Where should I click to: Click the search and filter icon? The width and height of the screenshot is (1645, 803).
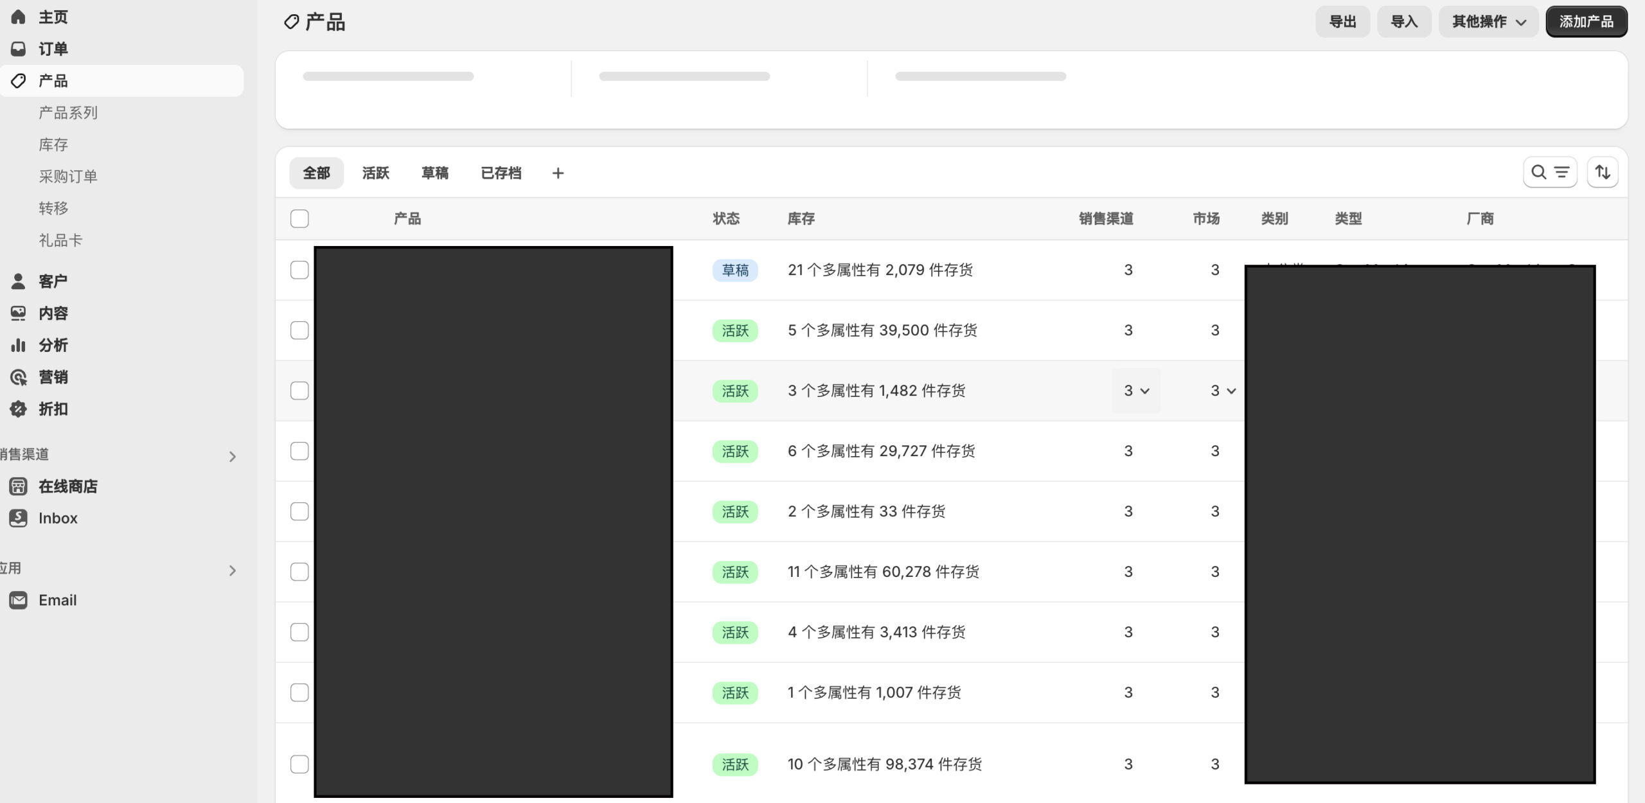point(1549,172)
